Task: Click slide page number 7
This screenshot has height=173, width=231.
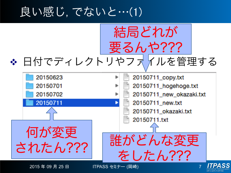Action: tap(200, 167)
